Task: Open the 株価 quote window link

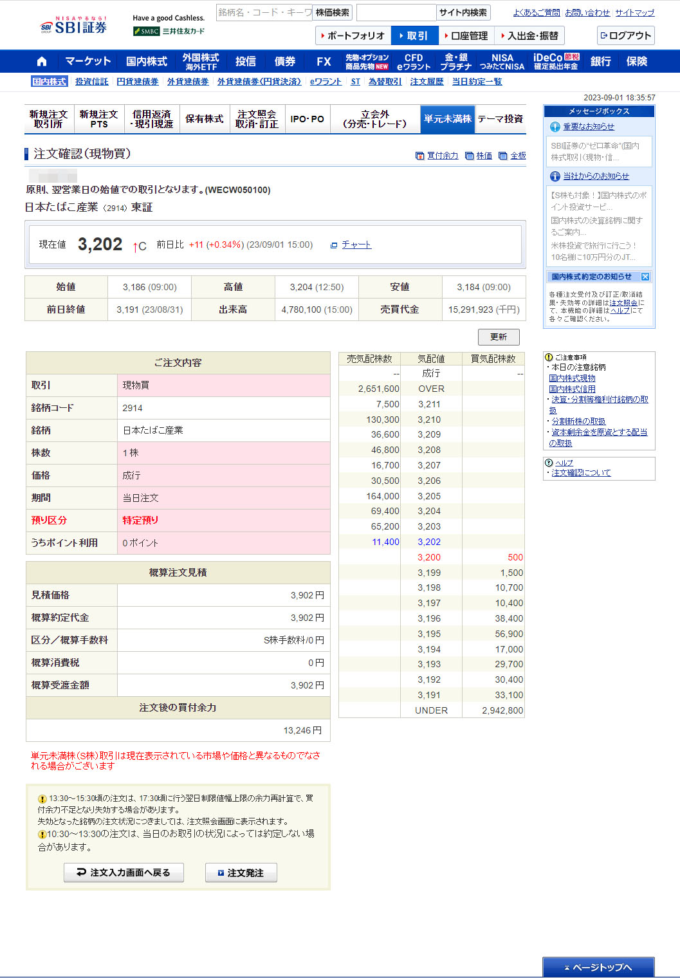Action: point(484,156)
